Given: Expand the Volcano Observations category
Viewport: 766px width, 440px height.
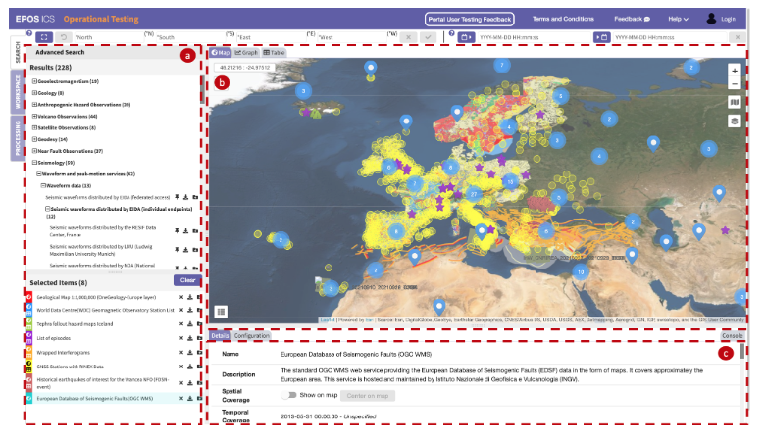Looking at the screenshot, I should (x=34, y=117).
